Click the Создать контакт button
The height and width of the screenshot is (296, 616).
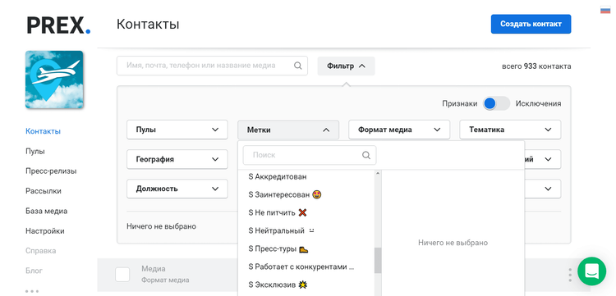click(531, 24)
